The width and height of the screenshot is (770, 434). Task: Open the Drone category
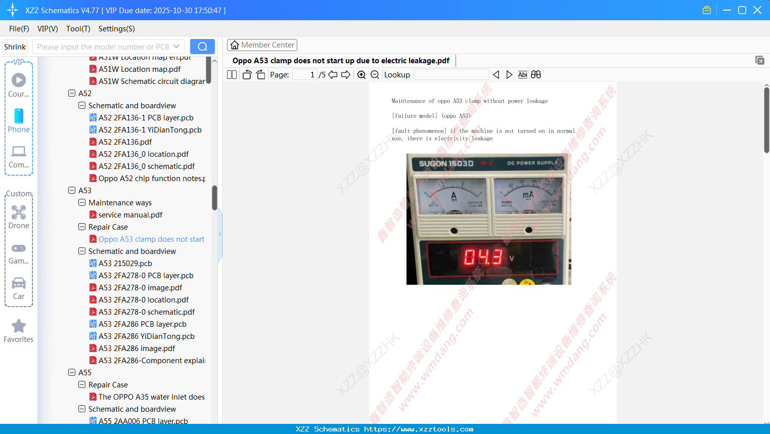(x=19, y=216)
